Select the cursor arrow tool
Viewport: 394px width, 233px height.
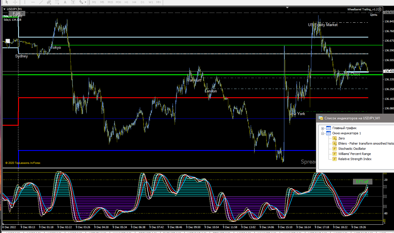tap(7, 2)
